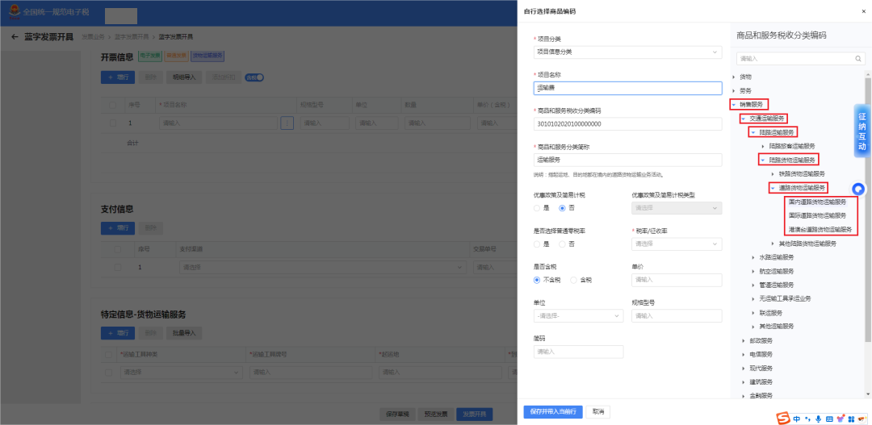Tick the checkbox on payment row 1

[117, 267]
